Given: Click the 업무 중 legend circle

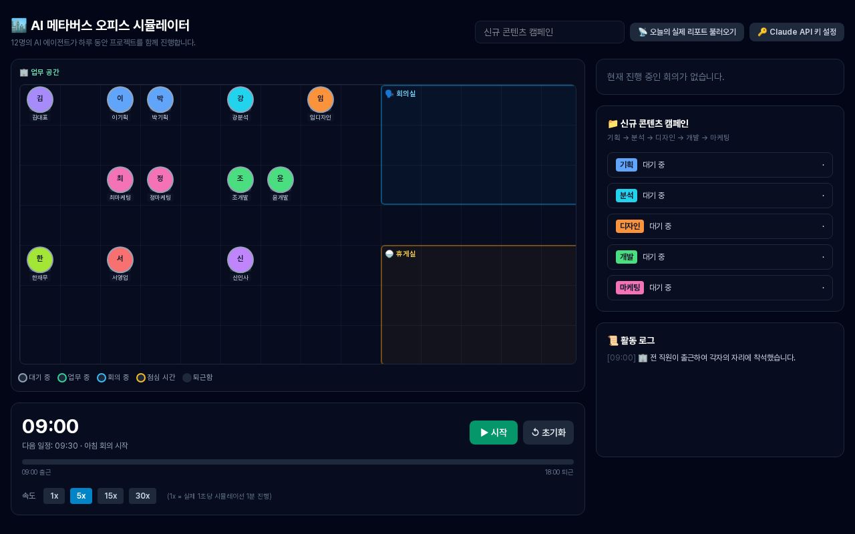Looking at the screenshot, I should pos(62,378).
